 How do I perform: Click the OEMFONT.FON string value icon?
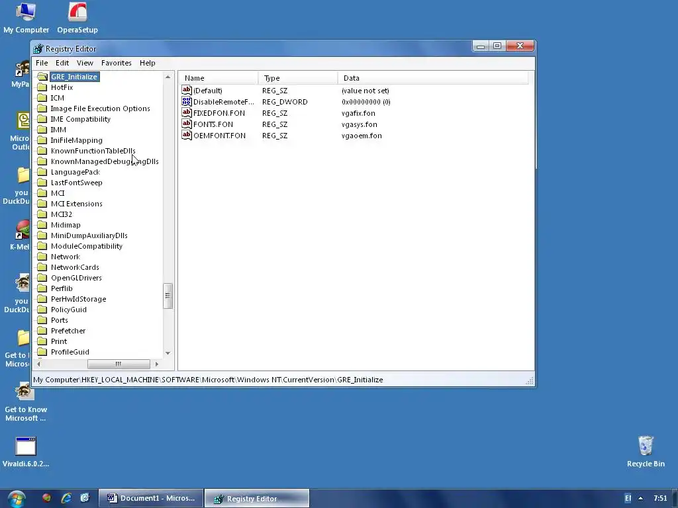click(x=186, y=135)
